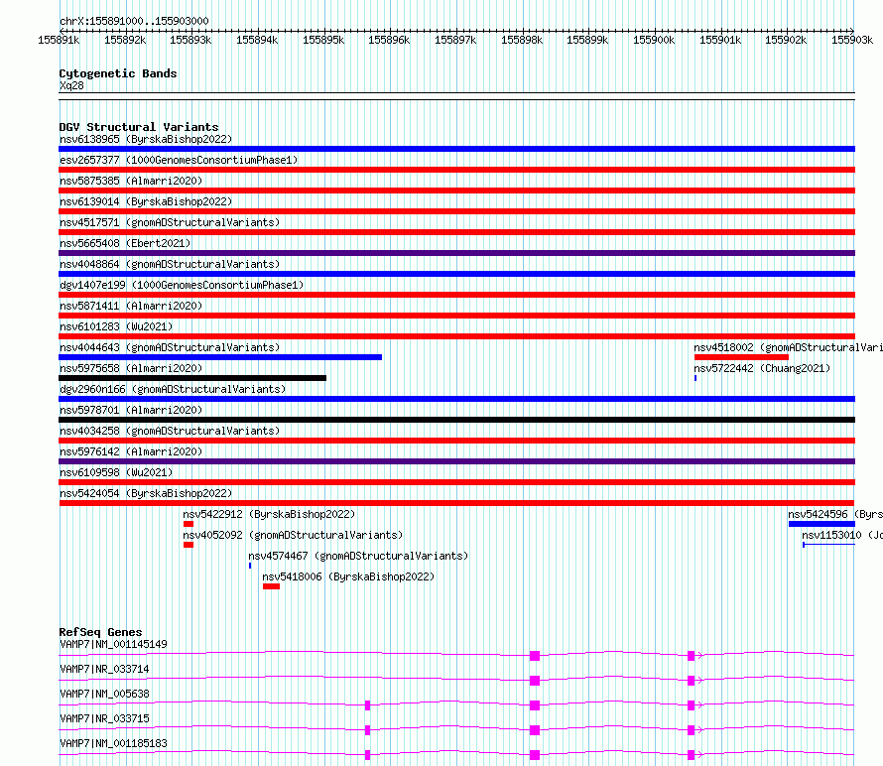
Task: Click the 155891k ruler tick label
Action: coord(59,40)
